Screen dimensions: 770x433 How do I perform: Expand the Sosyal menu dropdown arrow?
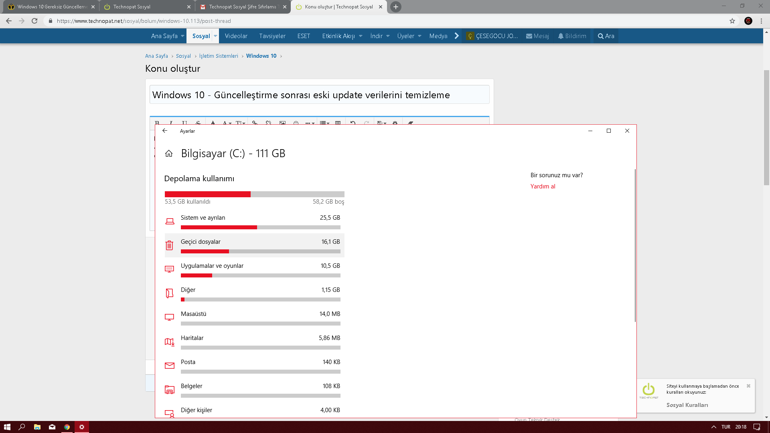point(215,36)
